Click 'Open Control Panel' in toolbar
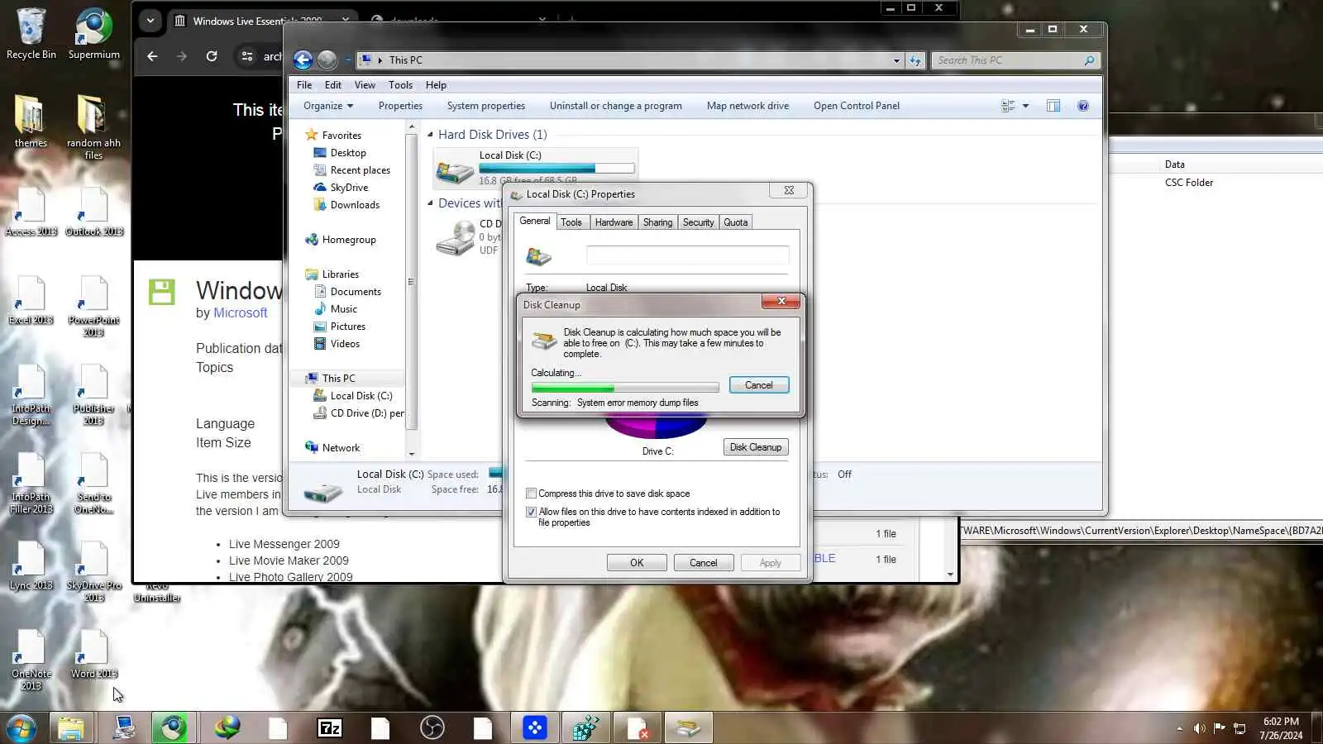This screenshot has width=1323, height=744. click(x=857, y=106)
